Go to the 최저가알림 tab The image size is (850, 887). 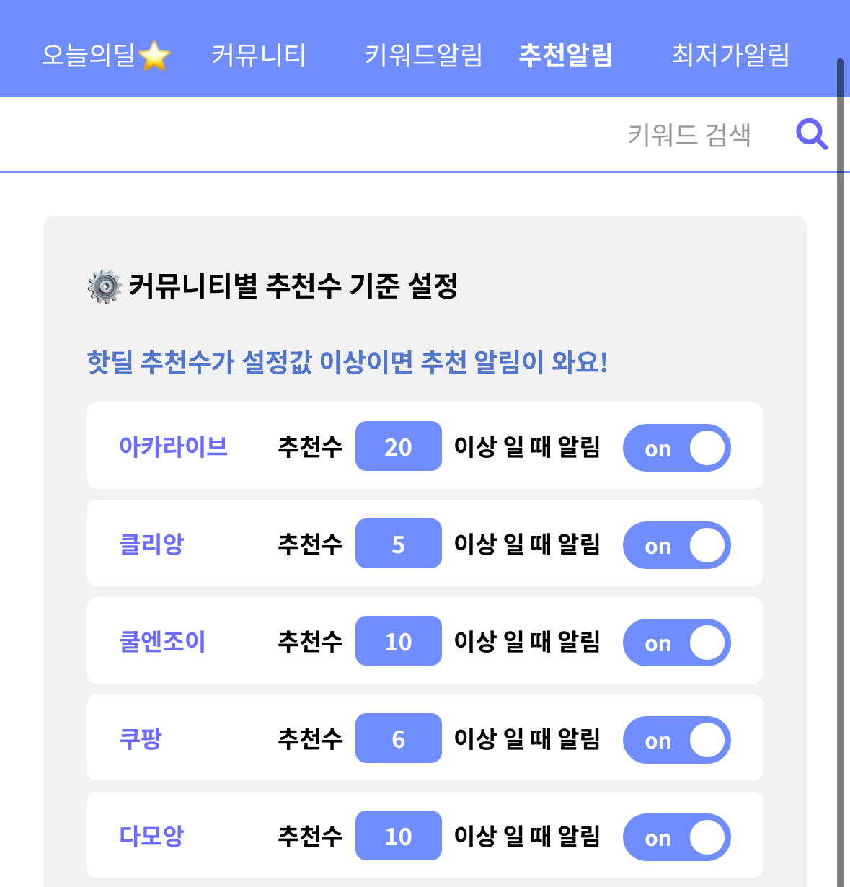click(x=730, y=55)
